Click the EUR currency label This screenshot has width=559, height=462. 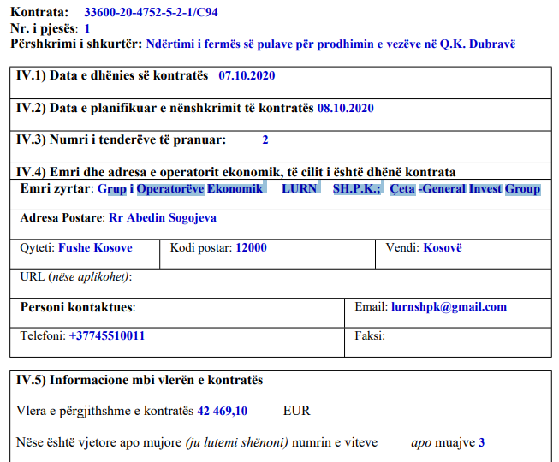pyautogui.click(x=296, y=411)
